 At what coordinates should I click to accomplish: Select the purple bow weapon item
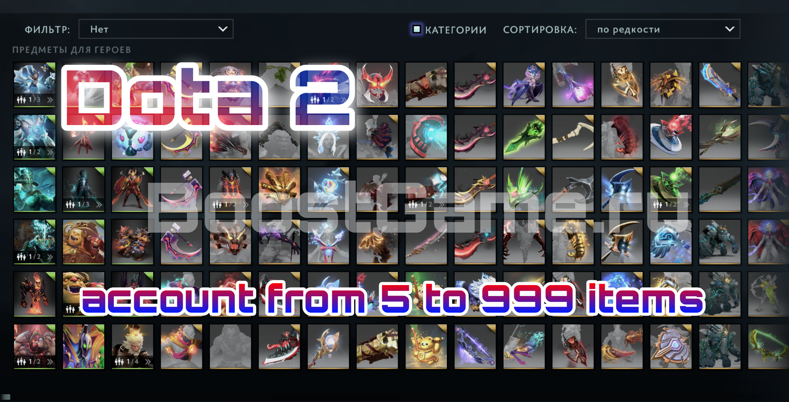point(475,347)
